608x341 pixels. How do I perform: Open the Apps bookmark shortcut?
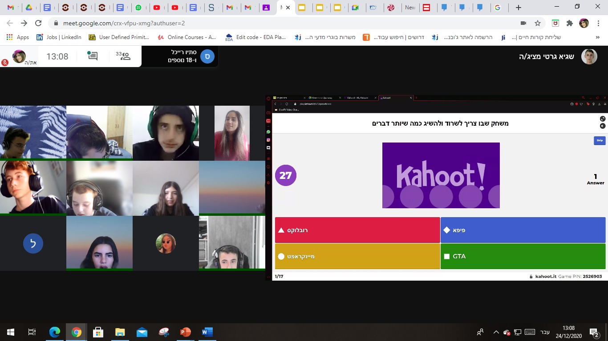click(18, 37)
